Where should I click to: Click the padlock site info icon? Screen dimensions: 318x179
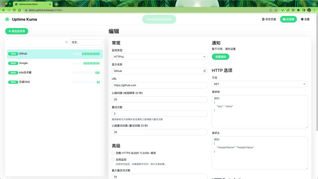click(x=26, y=10)
